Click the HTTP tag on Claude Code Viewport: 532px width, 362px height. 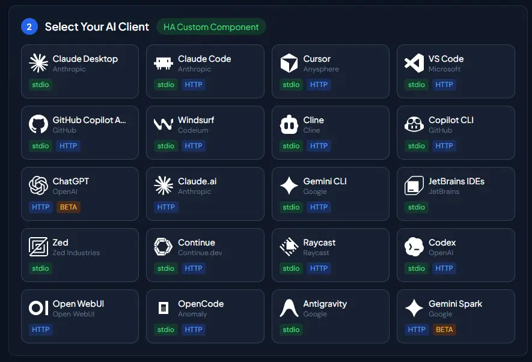(194, 85)
